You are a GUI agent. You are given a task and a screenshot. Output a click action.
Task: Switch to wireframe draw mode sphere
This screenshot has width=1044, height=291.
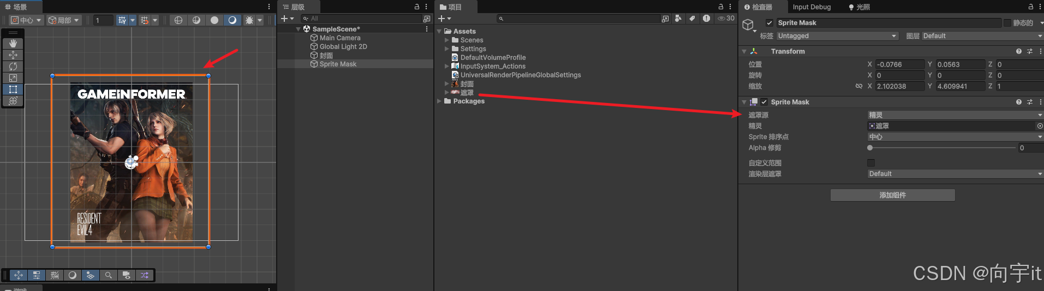pyautogui.click(x=178, y=20)
